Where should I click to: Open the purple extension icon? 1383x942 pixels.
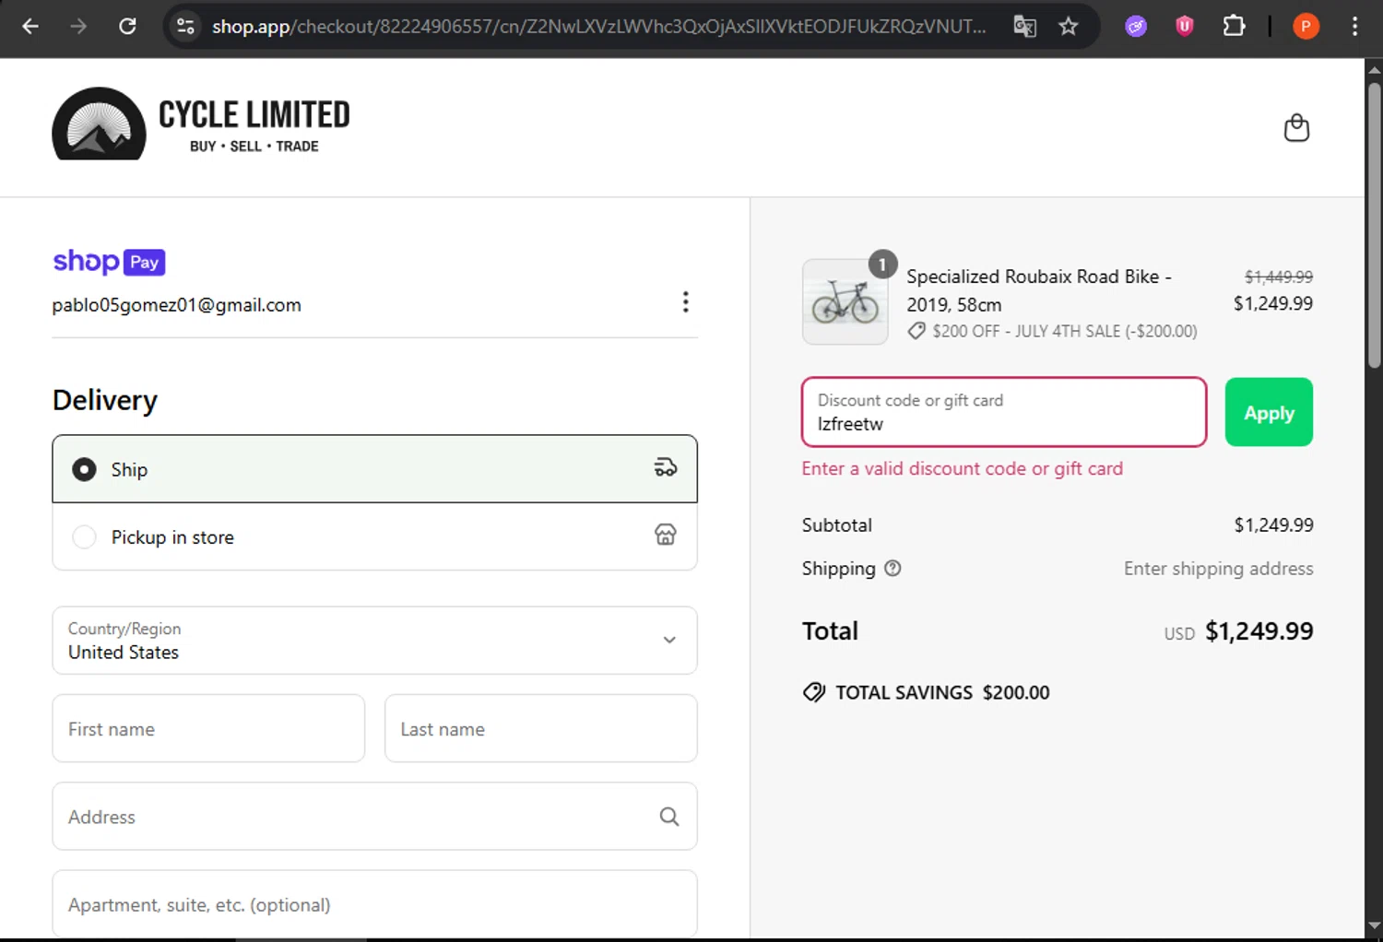1136,27
